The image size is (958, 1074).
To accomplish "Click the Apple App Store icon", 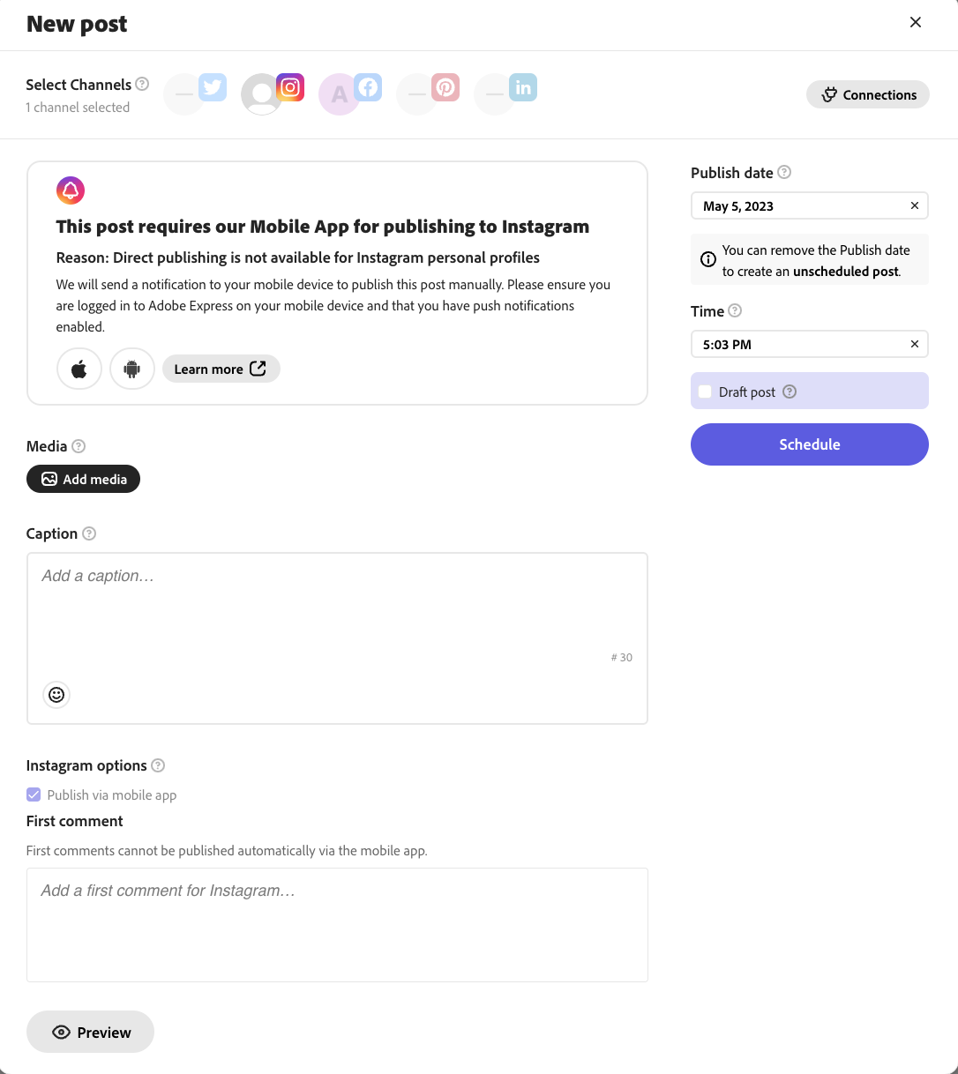I will click(x=79, y=369).
